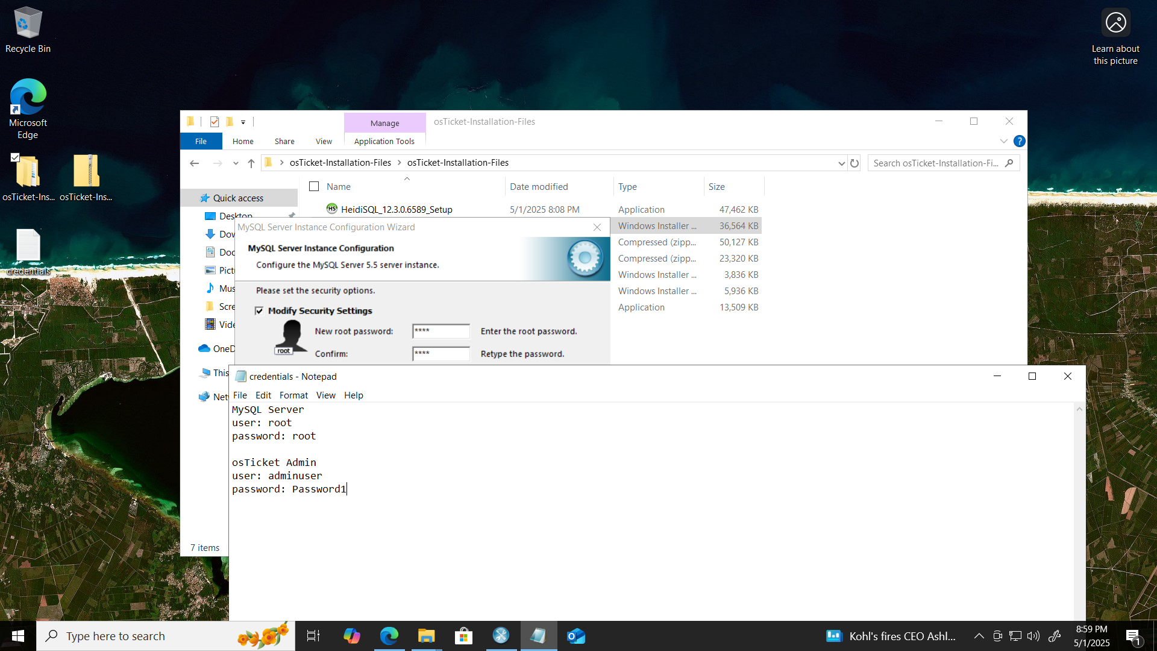
Task: Close the MySQL Configuration Wizard dialog
Action: [x=597, y=227]
